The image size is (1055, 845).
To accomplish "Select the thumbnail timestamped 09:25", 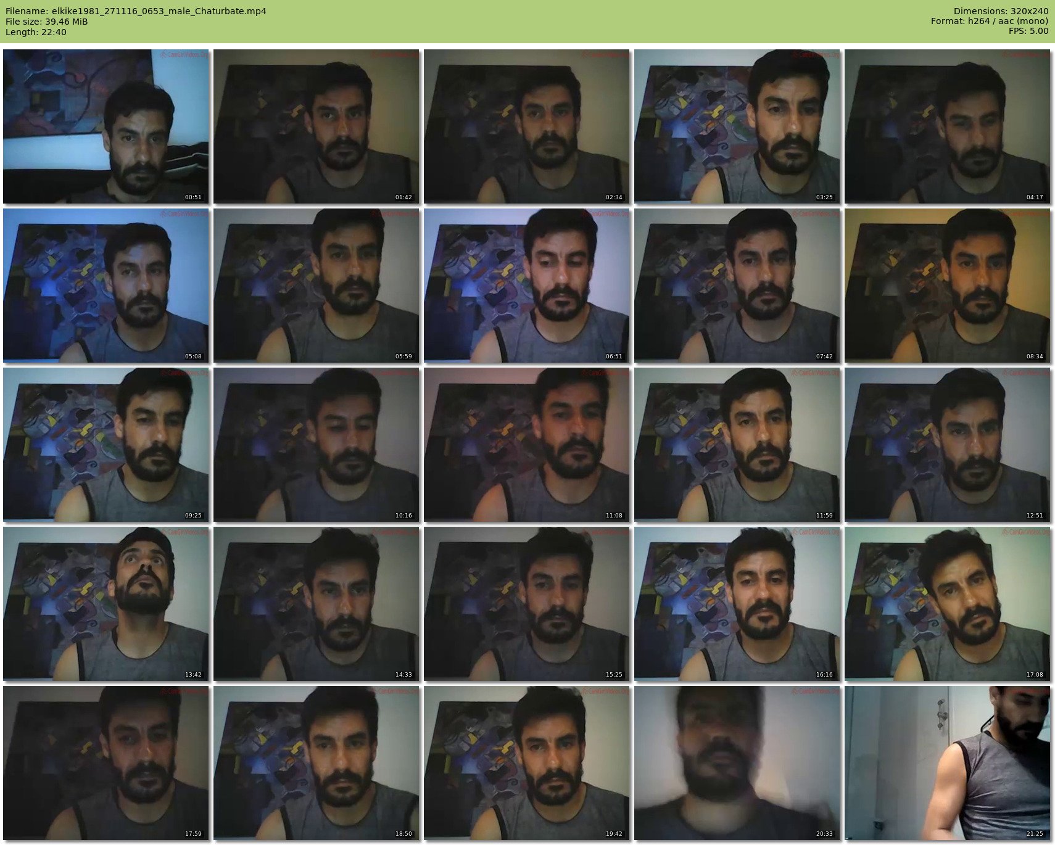I will click(105, 445).
